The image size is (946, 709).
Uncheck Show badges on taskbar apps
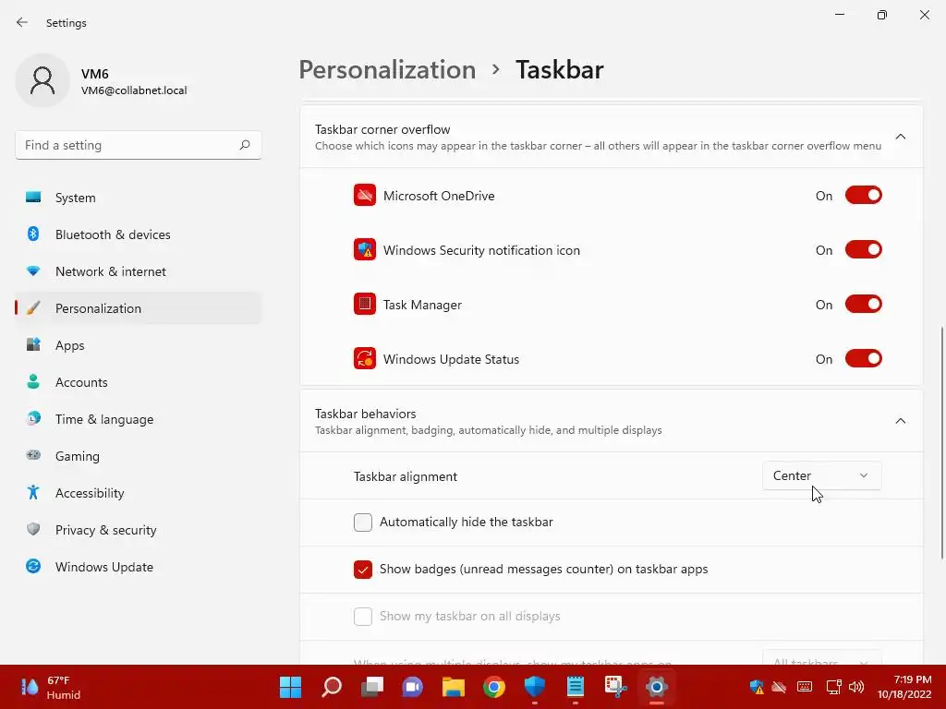tap(362, 569)
